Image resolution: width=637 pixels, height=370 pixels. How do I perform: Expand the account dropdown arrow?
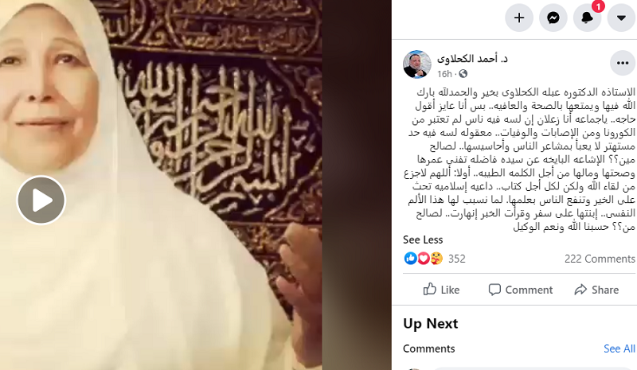pos(621,18)
